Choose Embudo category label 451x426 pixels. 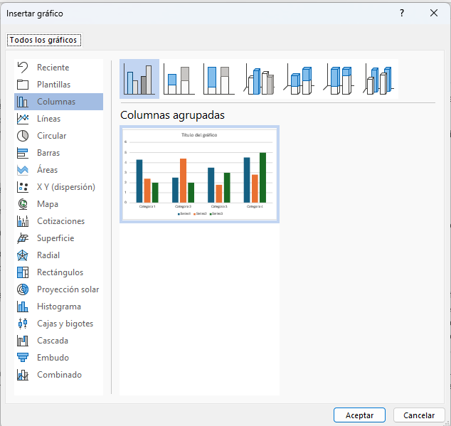coord(53,358)
